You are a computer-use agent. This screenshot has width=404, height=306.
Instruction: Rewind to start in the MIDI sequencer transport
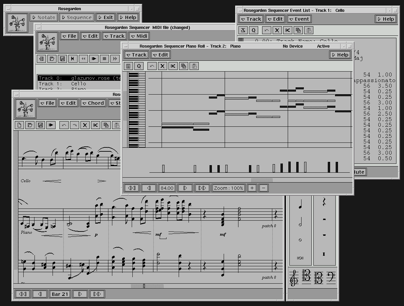click(73, 59)
